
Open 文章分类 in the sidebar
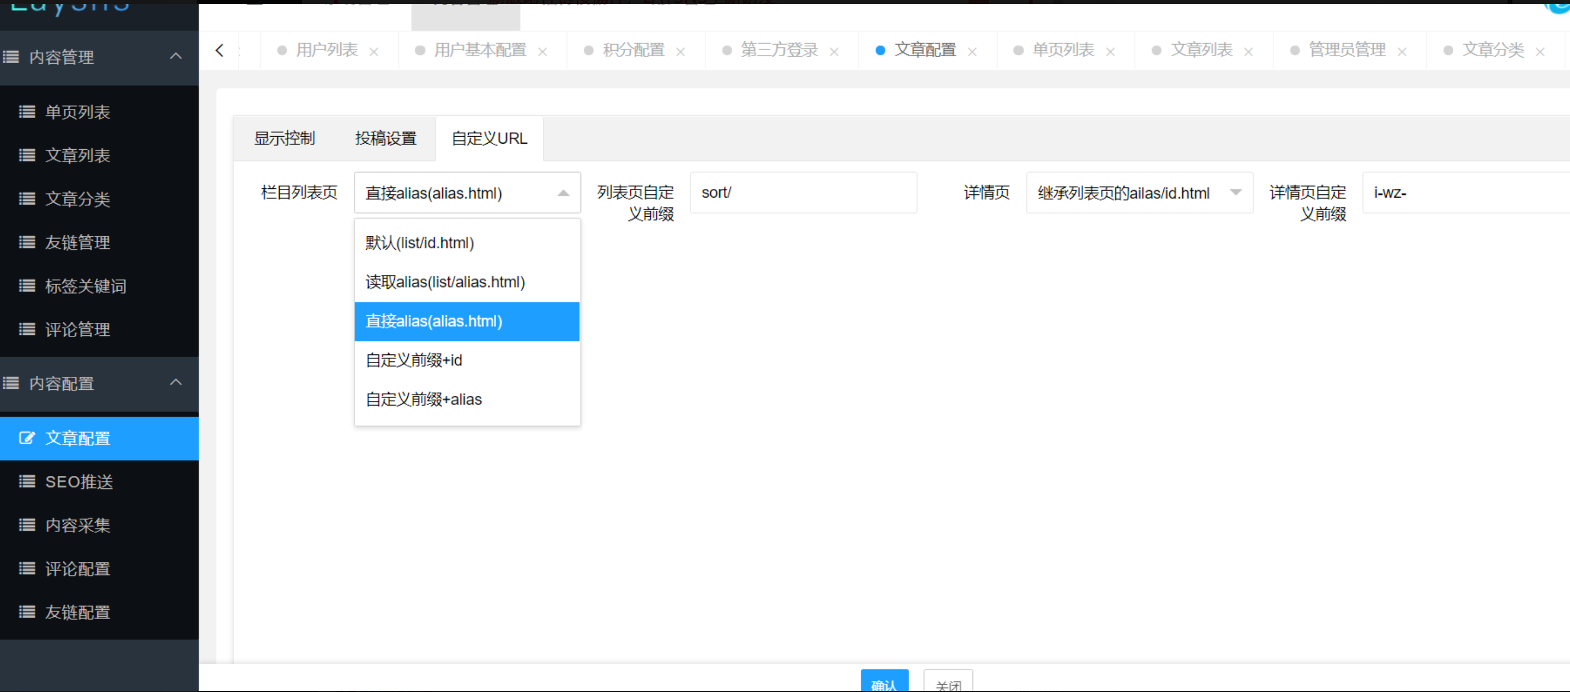tap(99, 199)
